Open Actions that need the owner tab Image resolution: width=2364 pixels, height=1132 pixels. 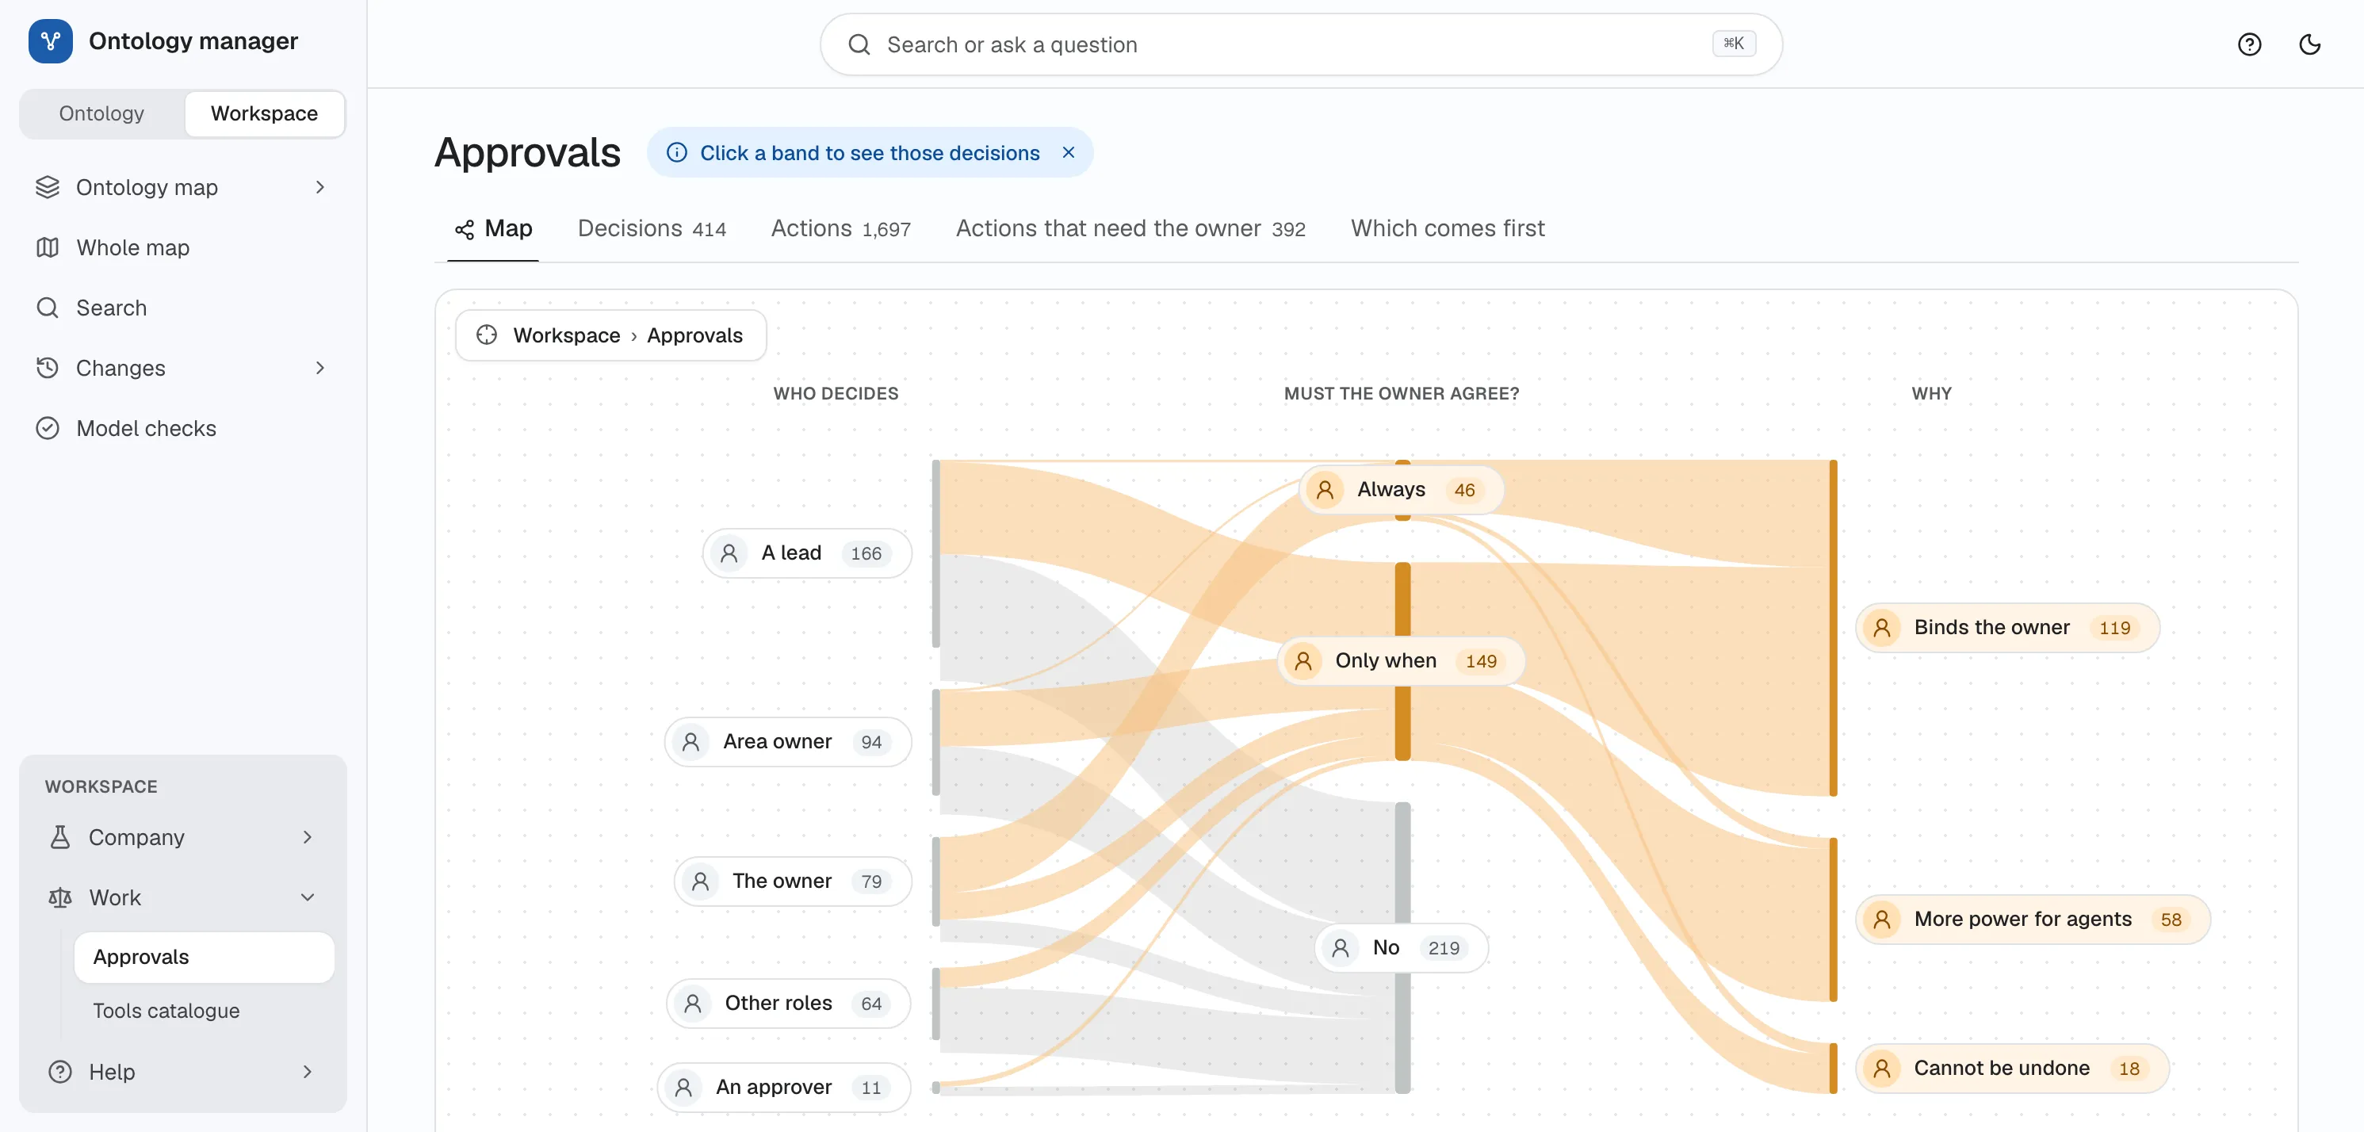1130,228
